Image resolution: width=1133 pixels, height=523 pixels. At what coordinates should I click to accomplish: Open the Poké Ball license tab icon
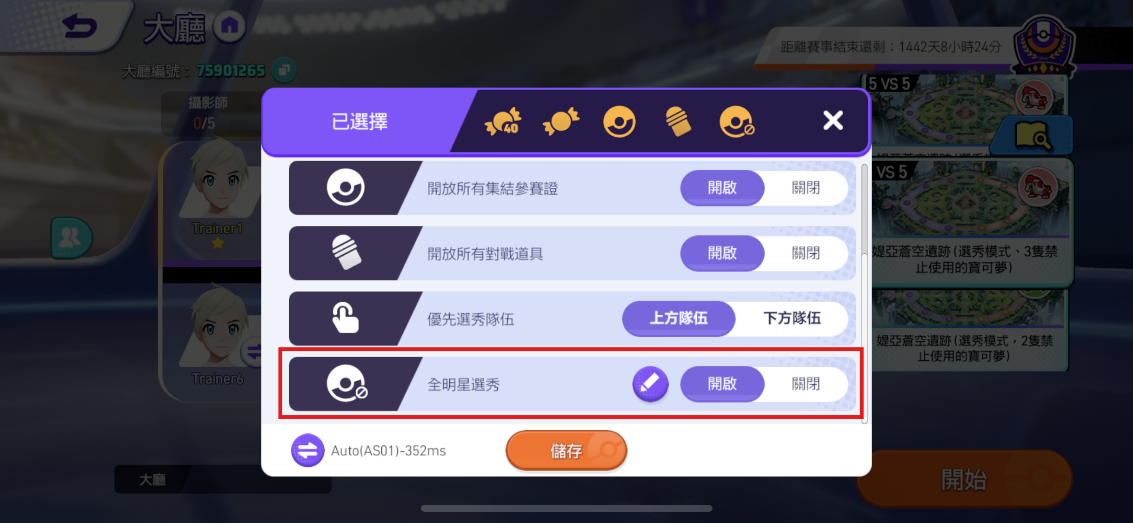coord(619,122)
